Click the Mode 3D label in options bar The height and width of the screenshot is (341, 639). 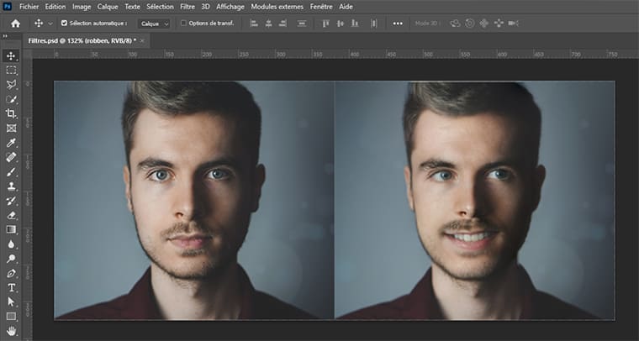click(x=426, y=24)
